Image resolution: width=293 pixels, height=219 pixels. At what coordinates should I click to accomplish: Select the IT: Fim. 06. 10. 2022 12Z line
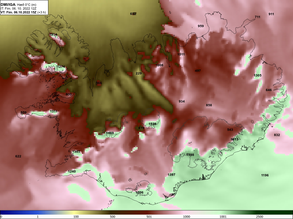[x=18, y=8]
